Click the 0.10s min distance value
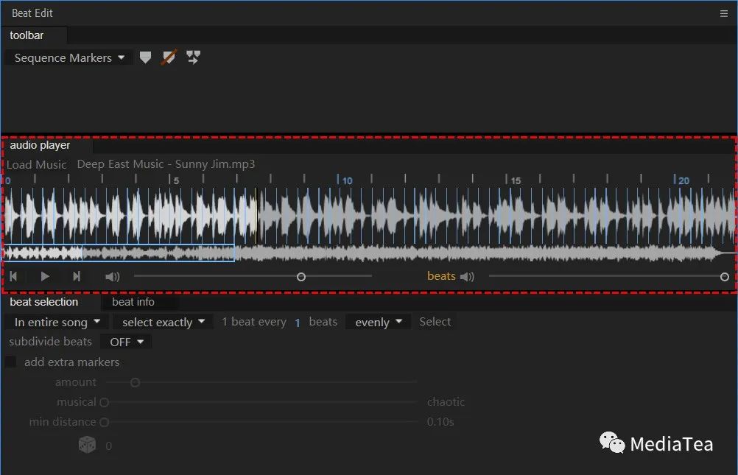738x475 pixels. (x=440, y=422)
